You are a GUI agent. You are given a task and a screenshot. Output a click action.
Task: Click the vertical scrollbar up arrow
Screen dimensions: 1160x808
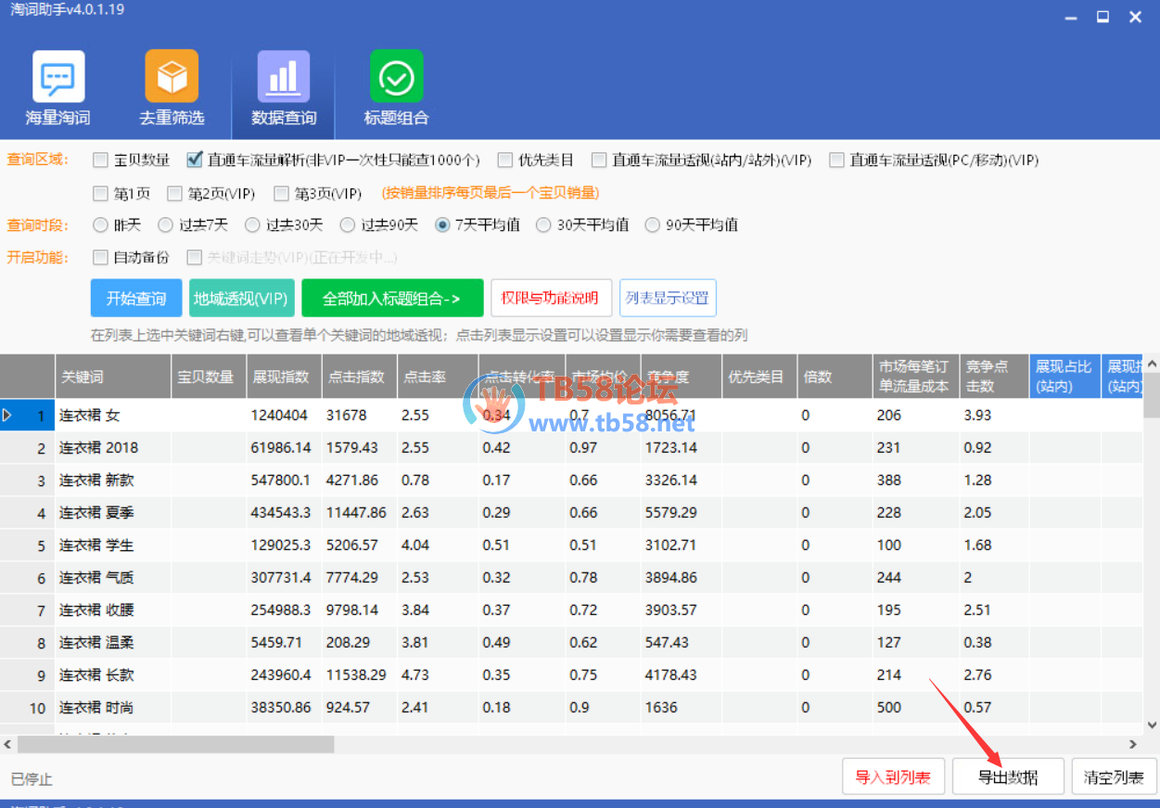[1152, 363]
